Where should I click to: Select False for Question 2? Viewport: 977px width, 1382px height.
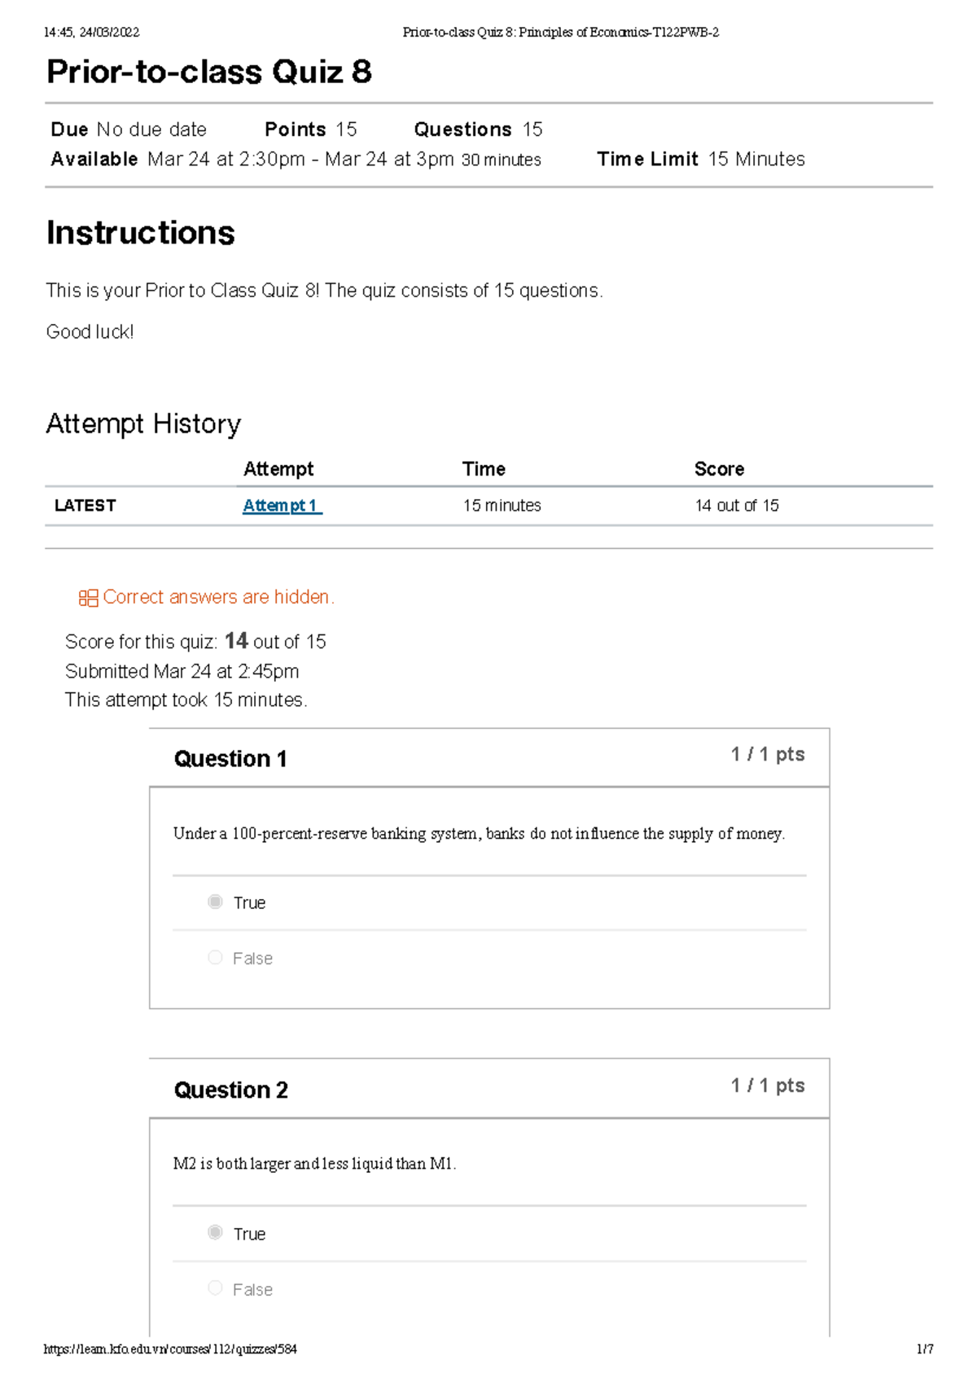(x=215, y=1288)
